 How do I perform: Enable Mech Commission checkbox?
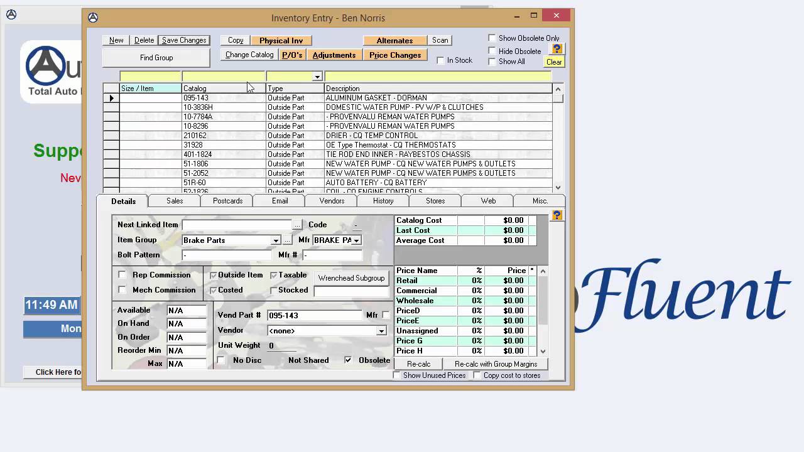pyautogui.click(x=122, y=290)
